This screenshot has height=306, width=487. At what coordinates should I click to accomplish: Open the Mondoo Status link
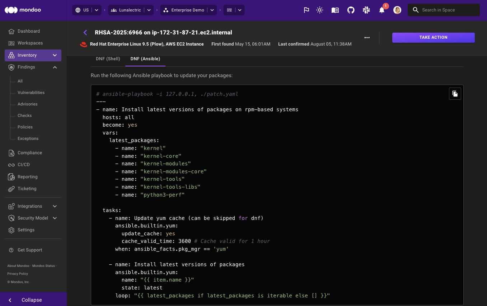[x=43, y=266]
